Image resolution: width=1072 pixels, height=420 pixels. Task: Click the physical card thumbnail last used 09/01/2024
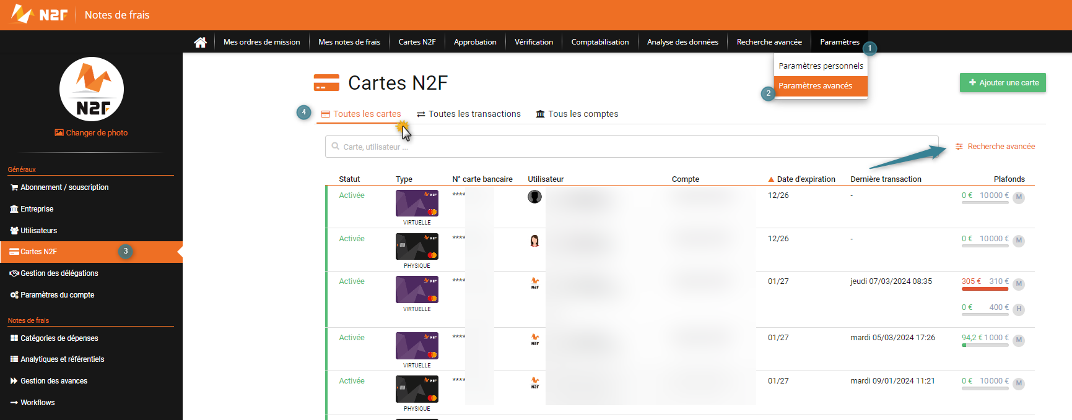click(x=417, y=389)
